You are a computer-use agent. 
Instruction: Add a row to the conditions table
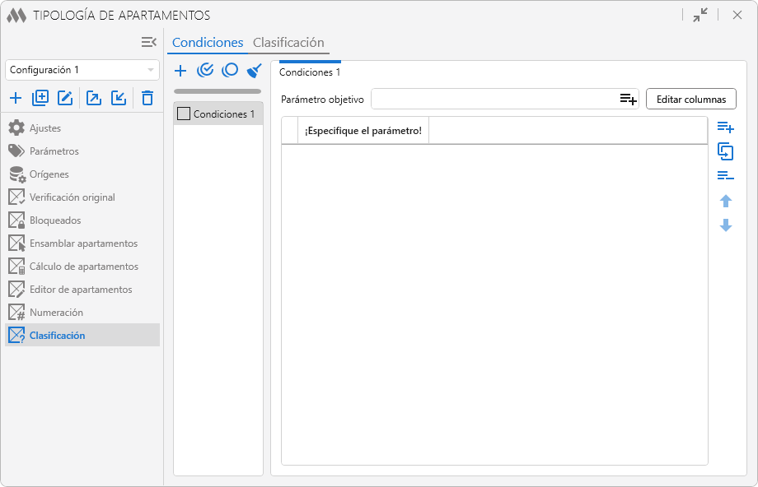725,128
